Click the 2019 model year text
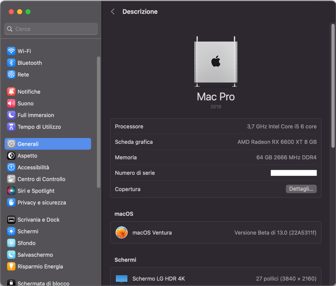 (216, 107)
